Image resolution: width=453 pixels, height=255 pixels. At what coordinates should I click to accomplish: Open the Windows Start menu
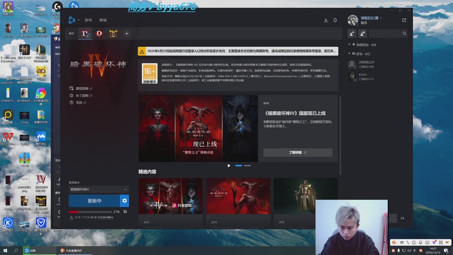tap(5, 250)
